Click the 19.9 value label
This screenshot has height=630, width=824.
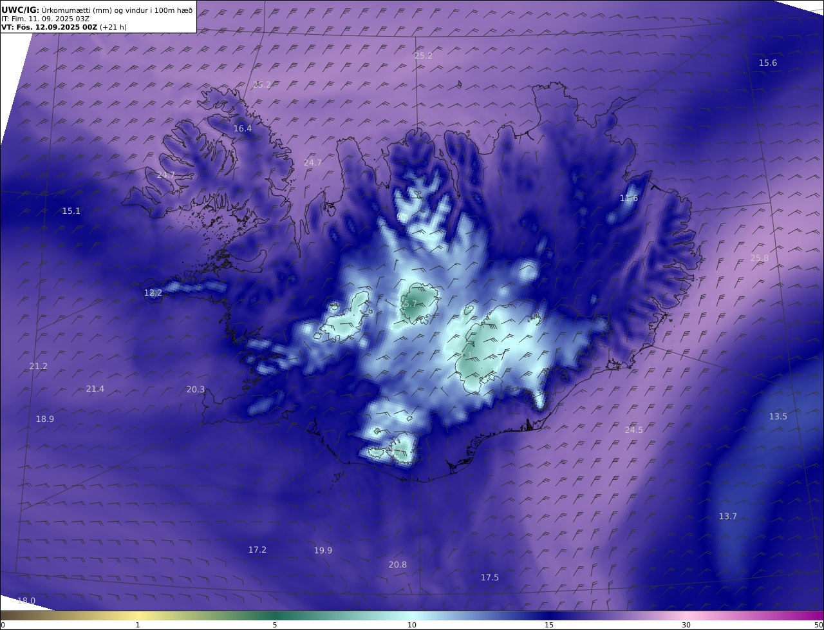323,550
